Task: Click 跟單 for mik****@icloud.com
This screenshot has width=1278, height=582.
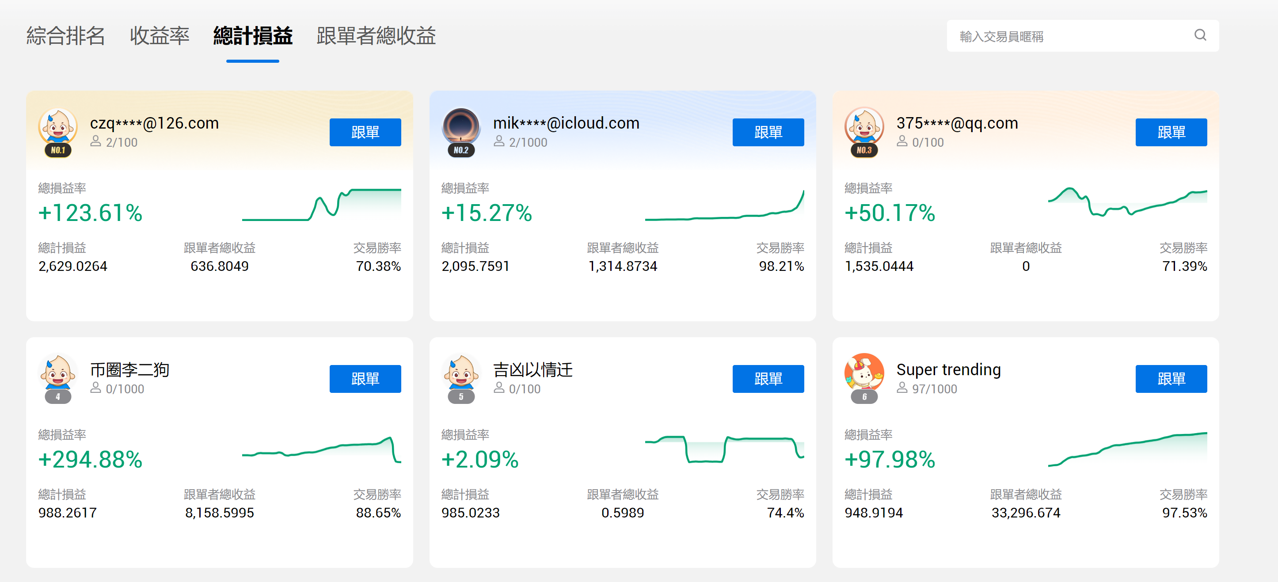Action: 768,133
